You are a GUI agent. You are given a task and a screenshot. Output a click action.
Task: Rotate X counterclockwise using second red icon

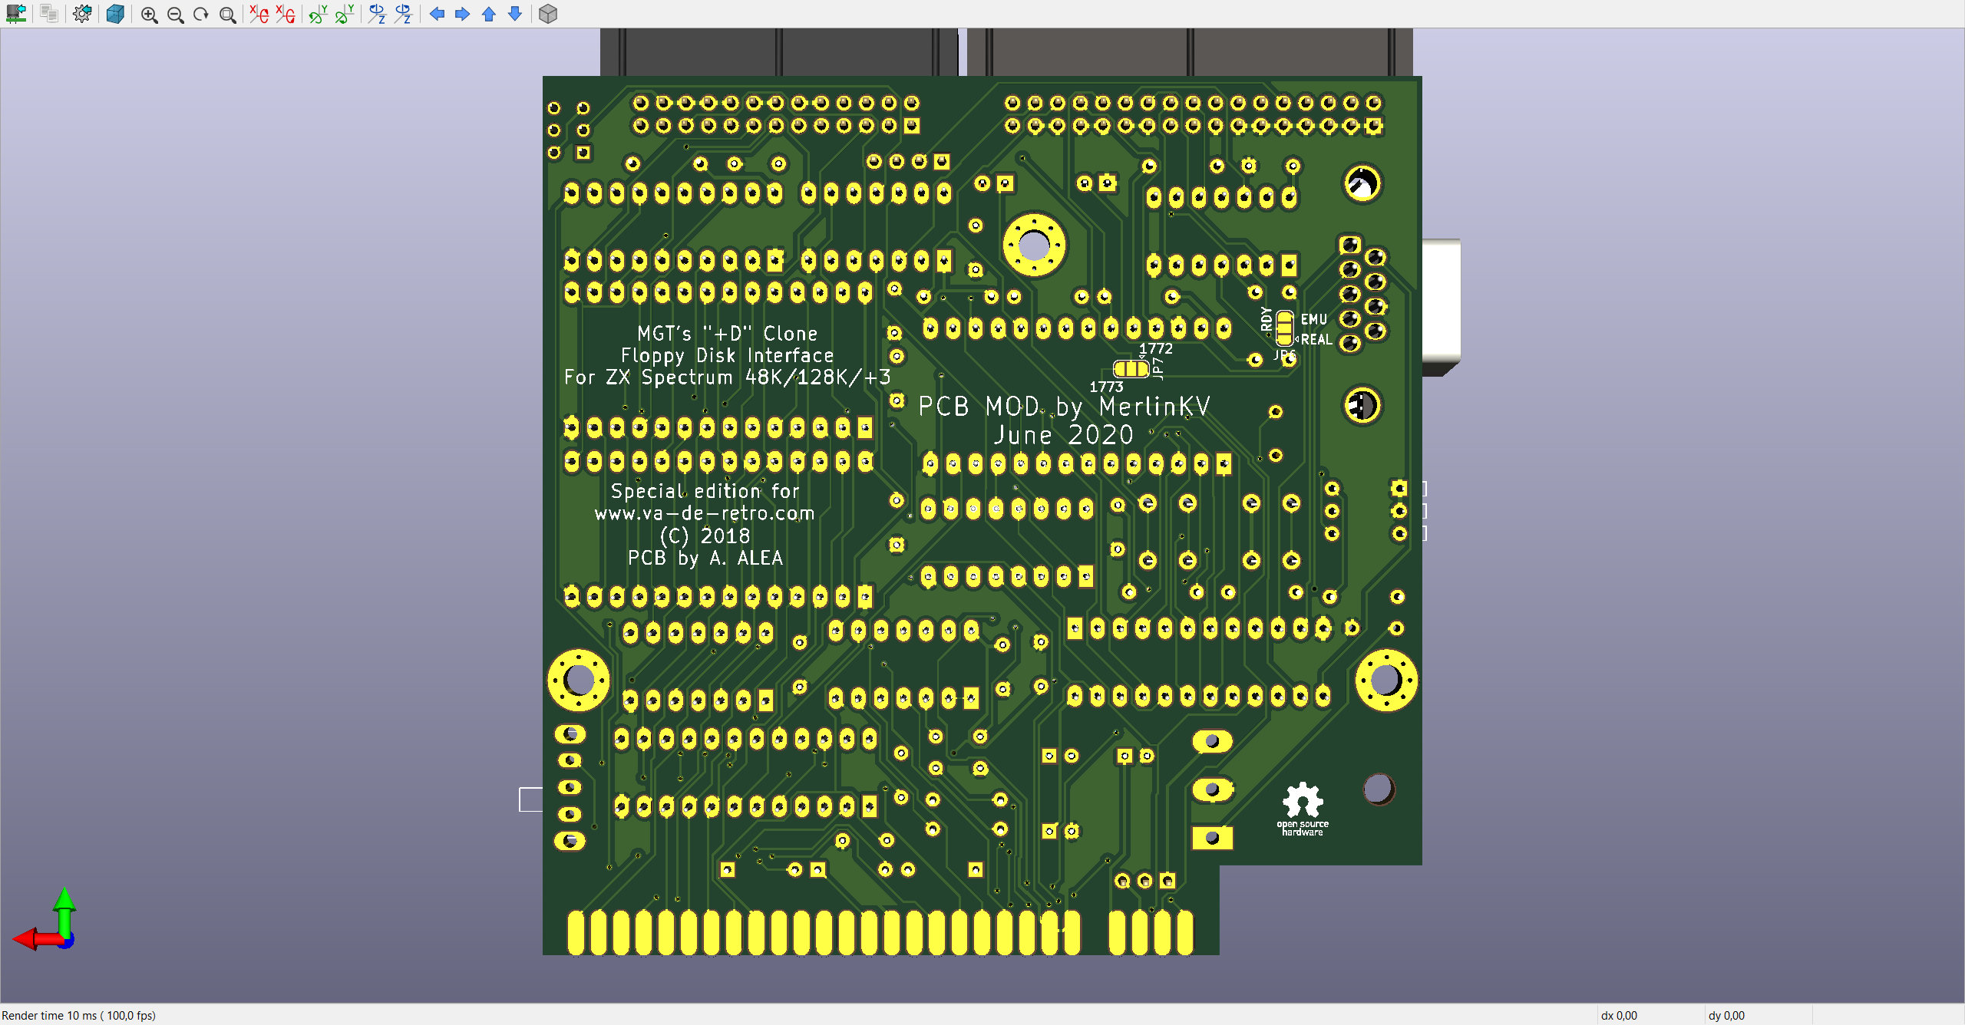[286, 14]
